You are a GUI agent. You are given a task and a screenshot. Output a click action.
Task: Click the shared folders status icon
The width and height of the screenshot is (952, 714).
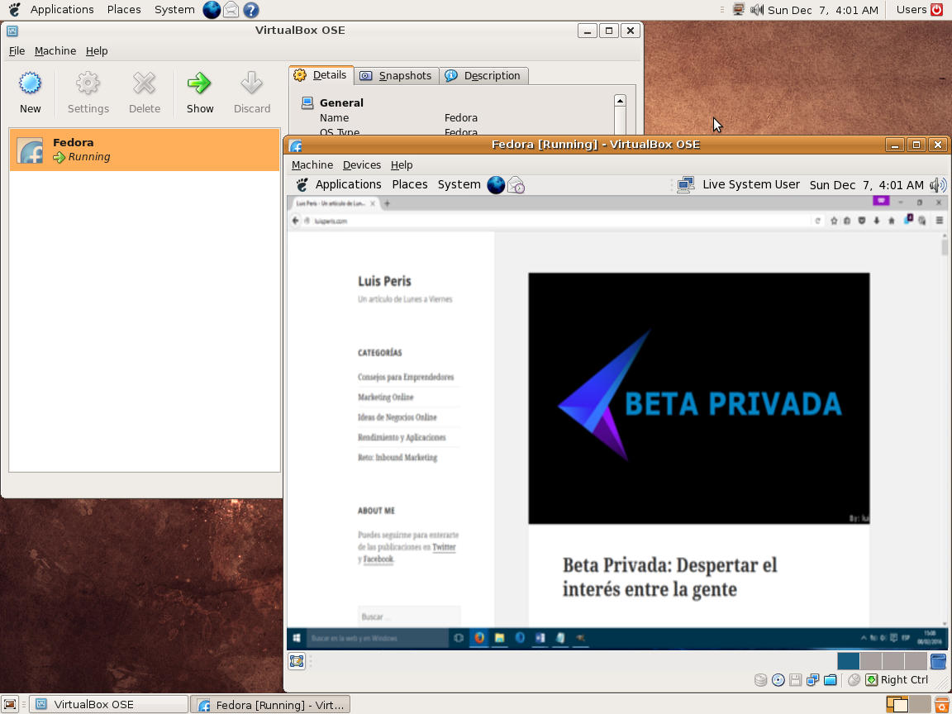pos(830,680)
